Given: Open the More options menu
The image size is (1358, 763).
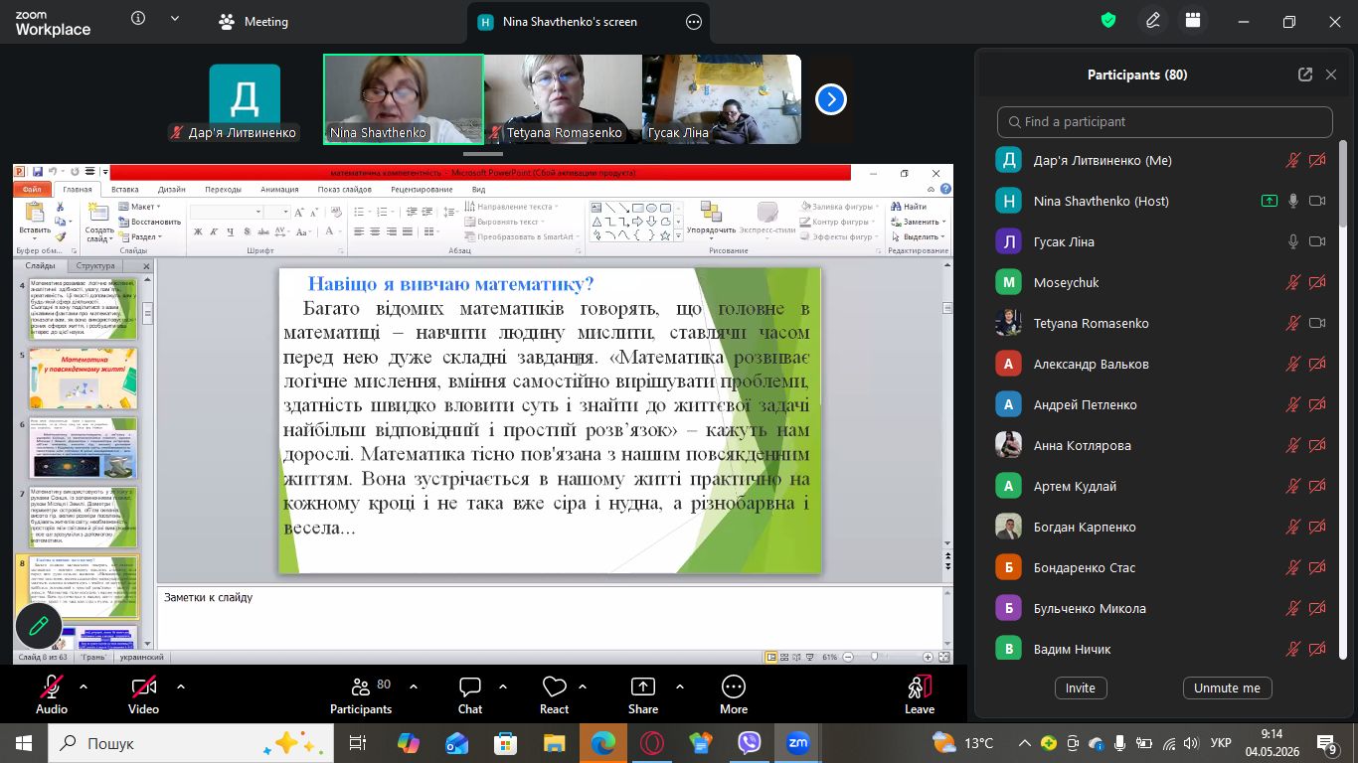Looking at the screenshot, I should (734, 694).
